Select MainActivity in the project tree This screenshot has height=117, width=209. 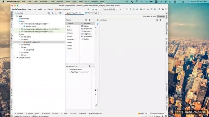(30, 26)
